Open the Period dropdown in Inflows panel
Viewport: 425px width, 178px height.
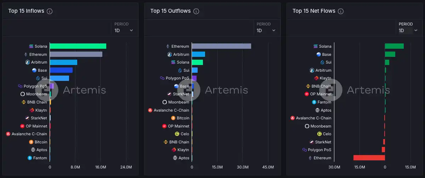(x=124, y=30)
